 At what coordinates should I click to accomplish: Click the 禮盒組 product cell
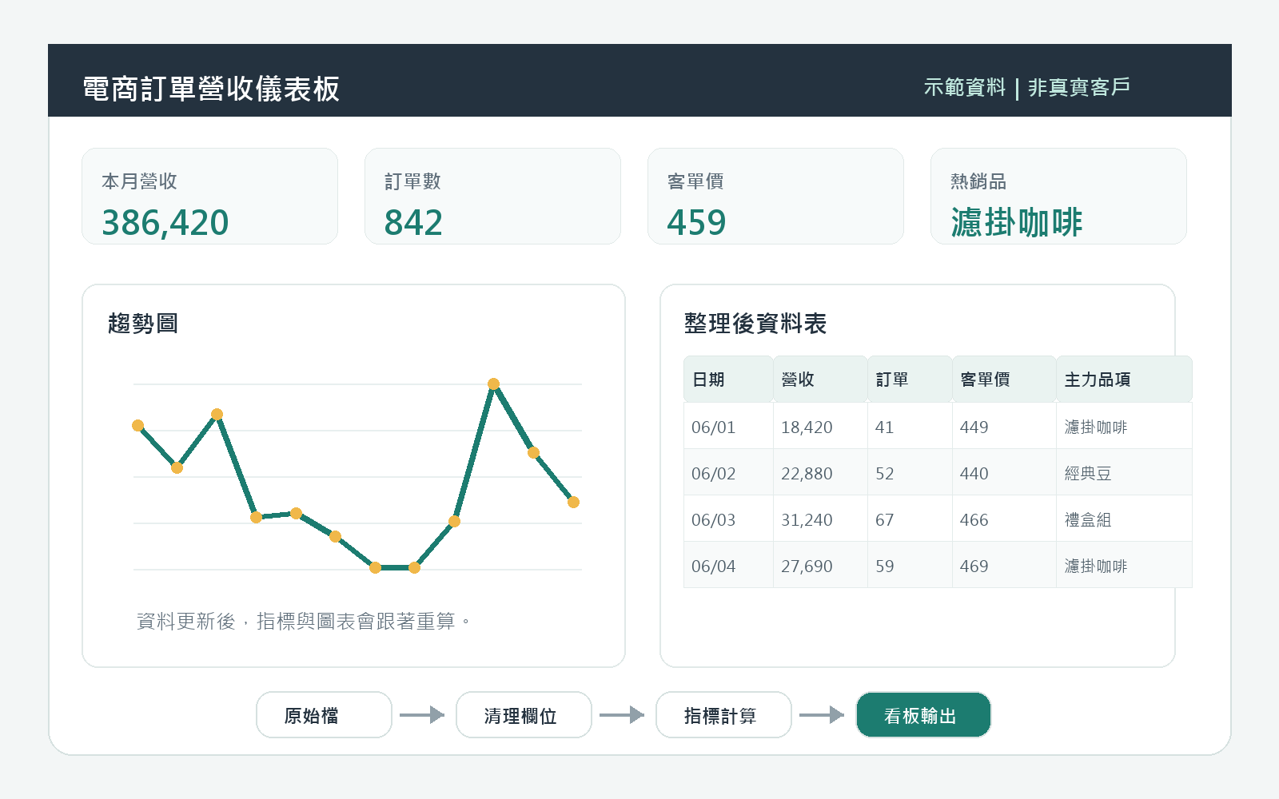click(x=1124, y=519)
